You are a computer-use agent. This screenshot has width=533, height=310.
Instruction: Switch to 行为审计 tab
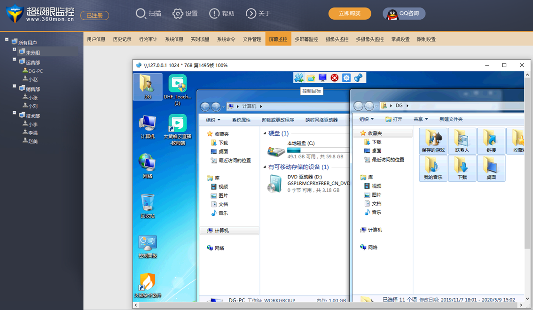(x=148, y=39)
